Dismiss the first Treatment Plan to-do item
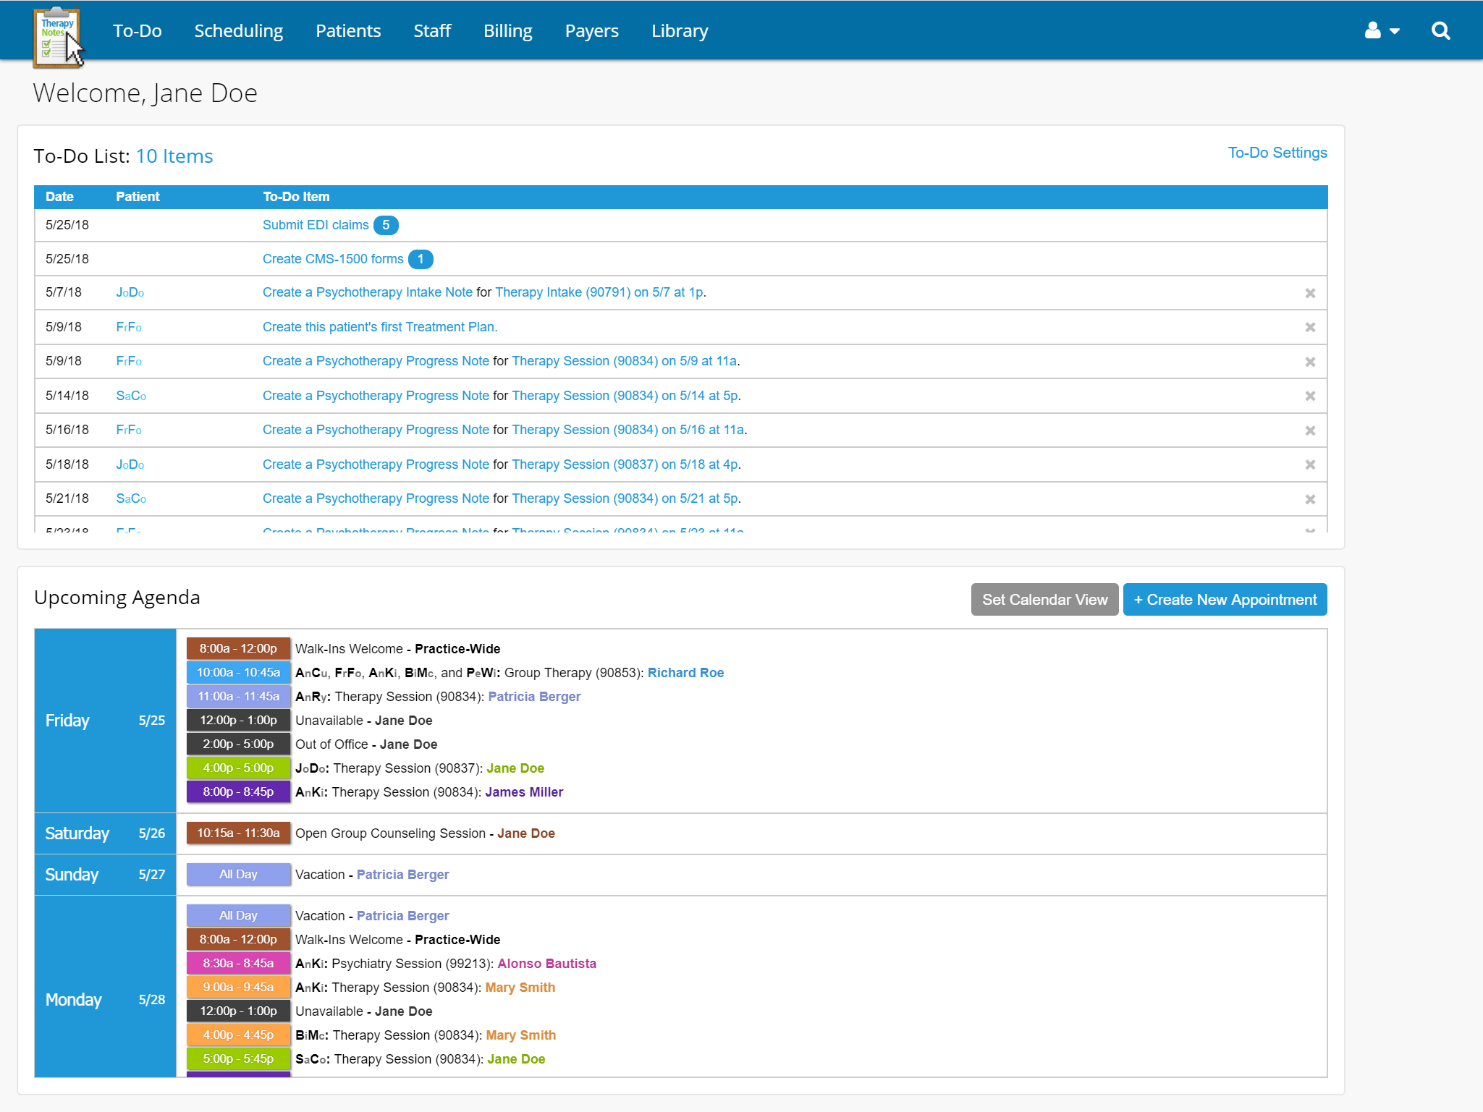1483x1112 pixels. tap(1309, 327)
